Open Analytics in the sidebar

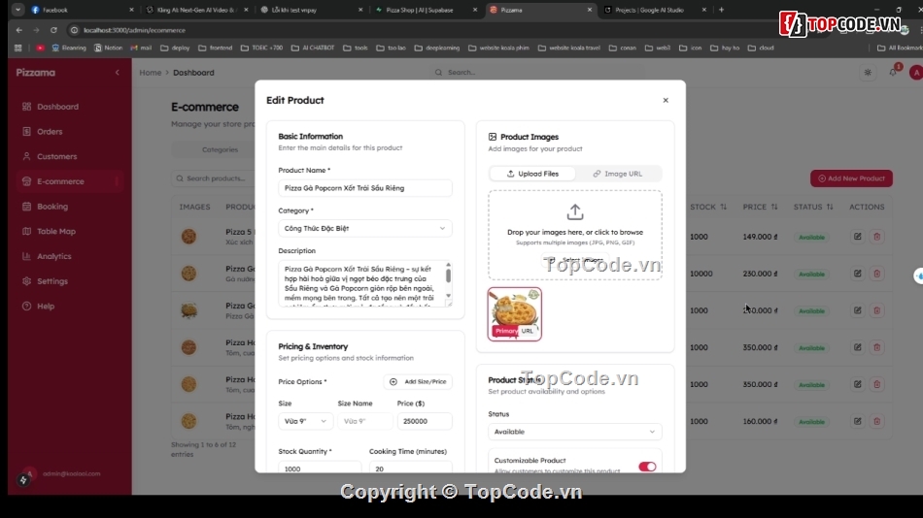coord(53,256)
